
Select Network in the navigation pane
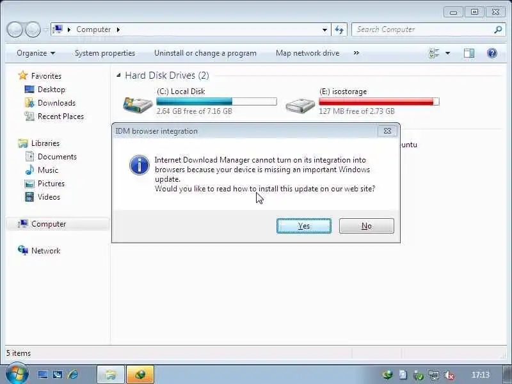45,250
